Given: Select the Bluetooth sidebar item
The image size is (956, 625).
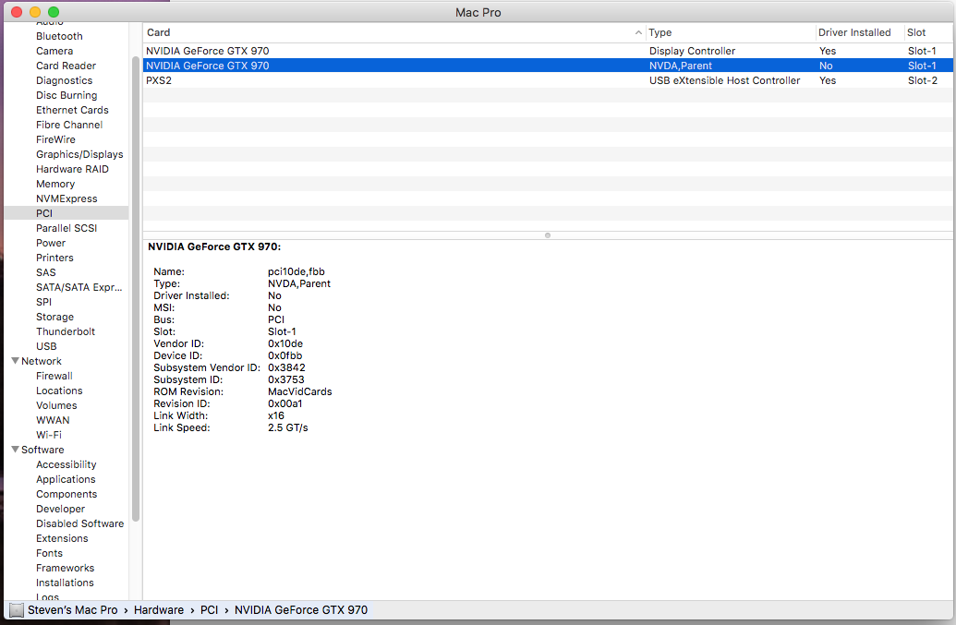Looking at the screenshot, I should (x=59, y=36).
